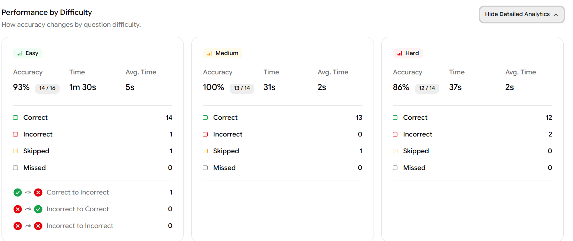
Task: Click the Hard difficulty bar icon
Action: tap(400, 54)
